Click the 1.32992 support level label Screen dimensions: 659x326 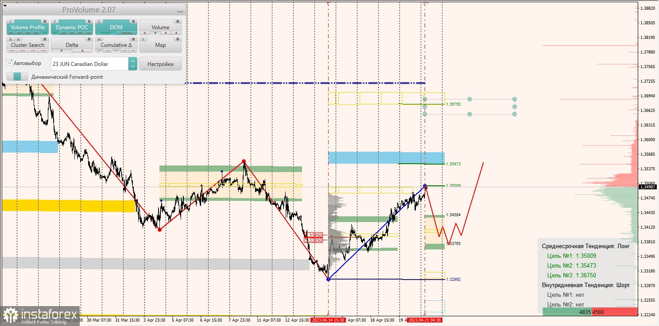click(x=453, y=280)
